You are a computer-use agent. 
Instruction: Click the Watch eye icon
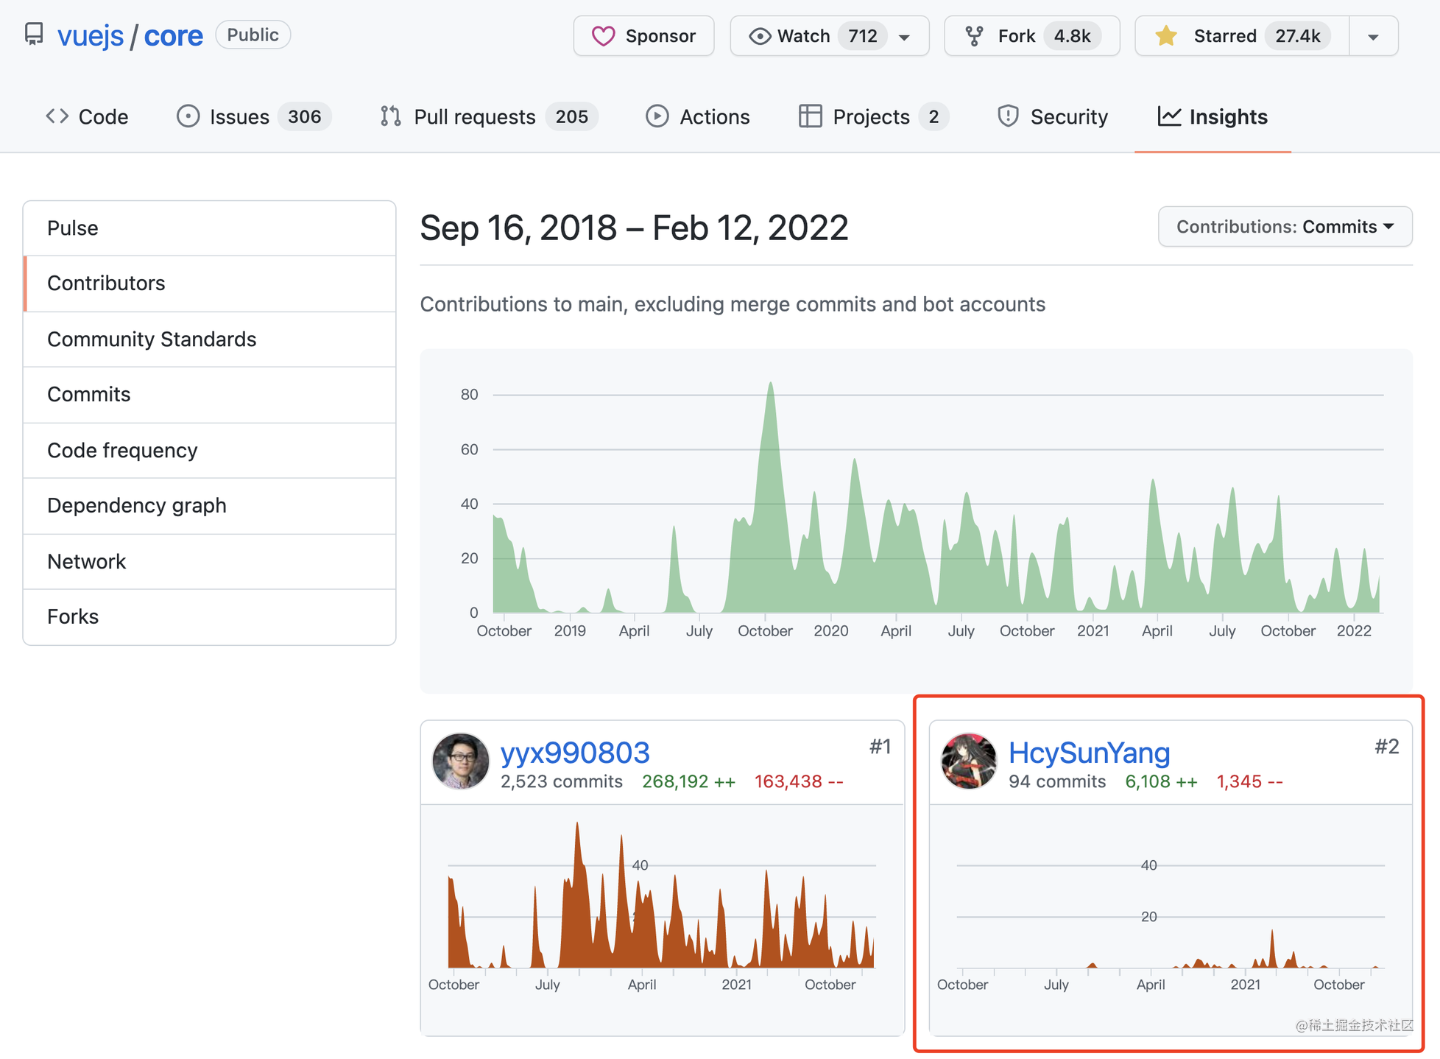point(759,36)
